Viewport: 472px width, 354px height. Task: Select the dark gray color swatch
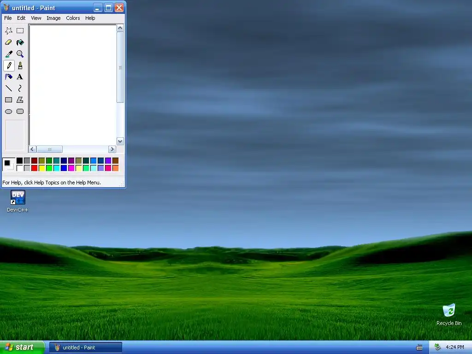point(27,160)
